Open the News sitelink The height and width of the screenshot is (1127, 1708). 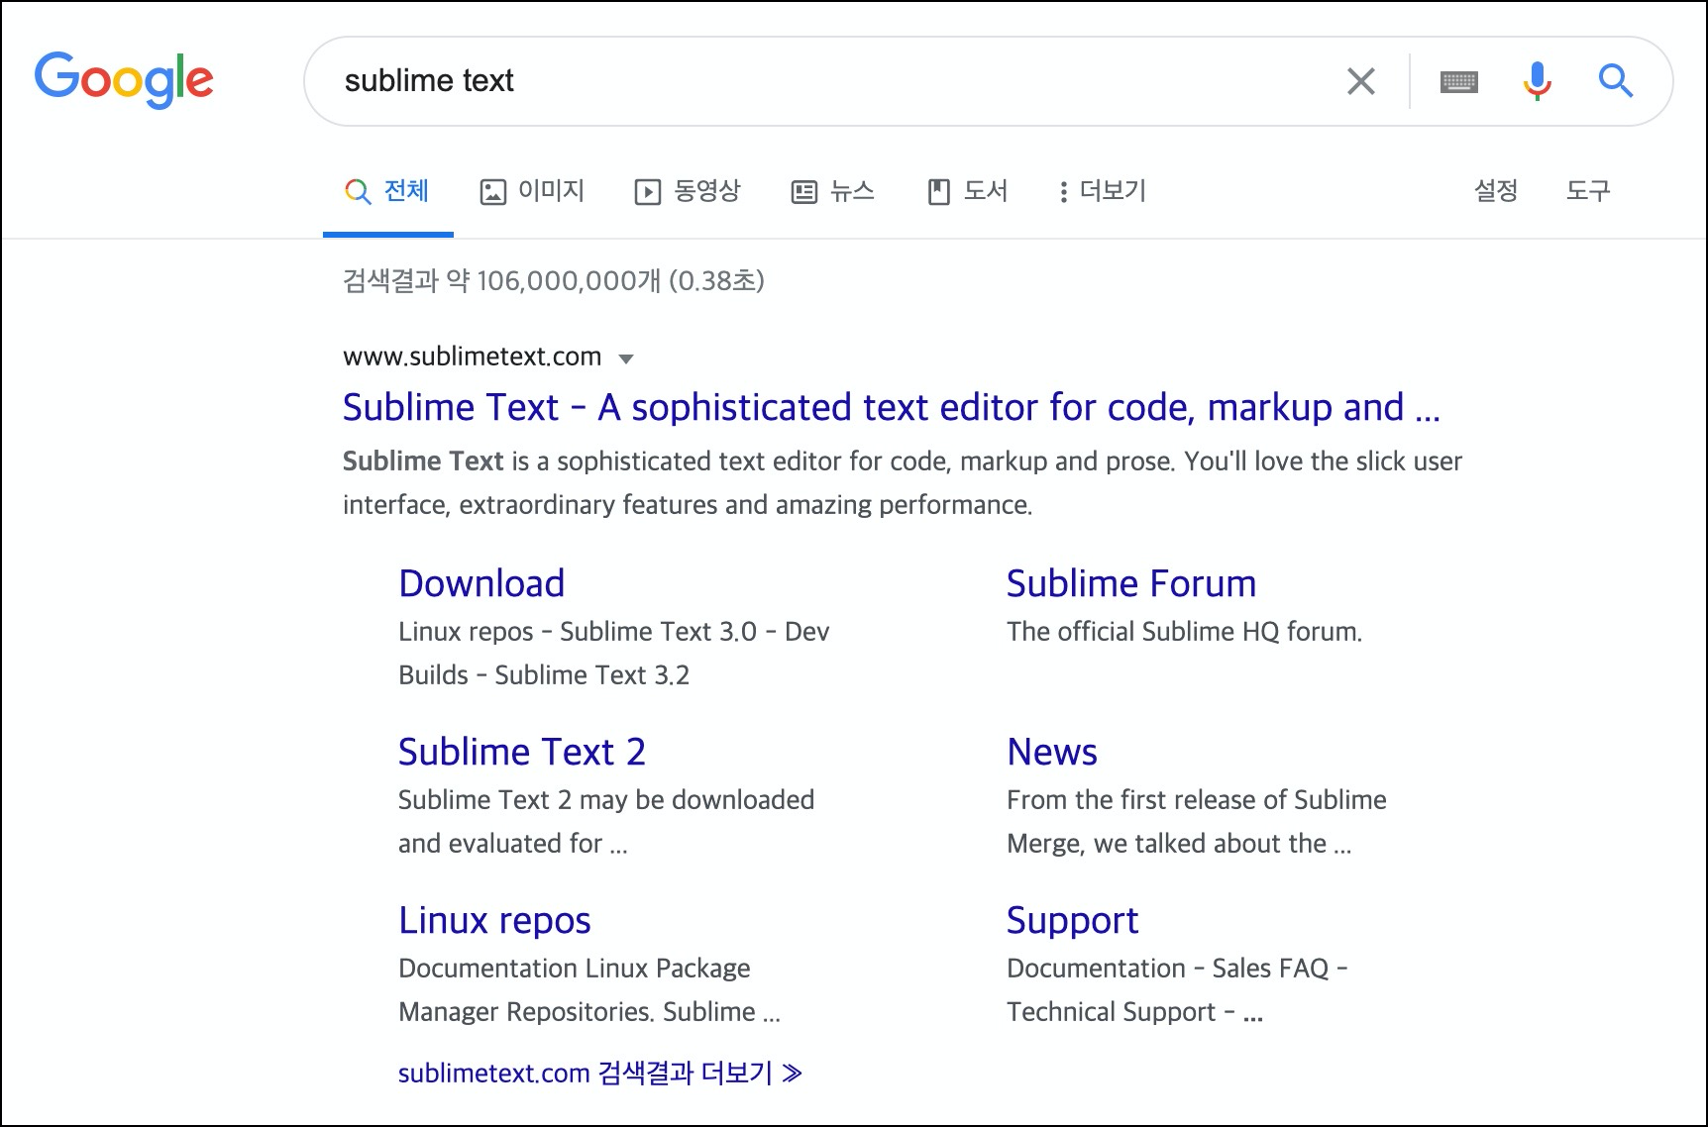pos(1052,752)
